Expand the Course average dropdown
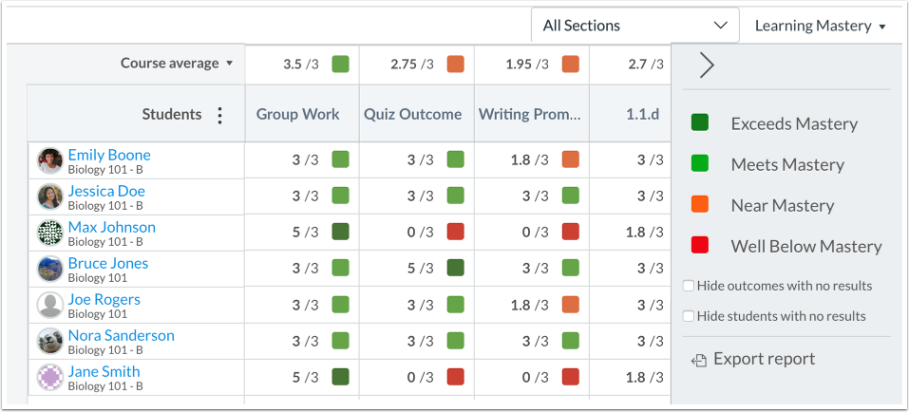 point(177,64)
